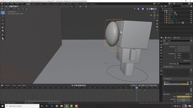Switch to the Layout workspace tab

pyautogui.click(x=28, y=4)
